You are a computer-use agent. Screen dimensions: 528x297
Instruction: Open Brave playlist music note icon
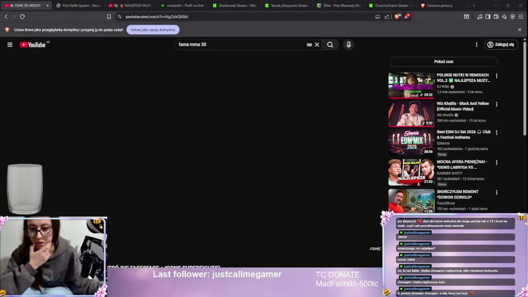click(x=480, y=16)
